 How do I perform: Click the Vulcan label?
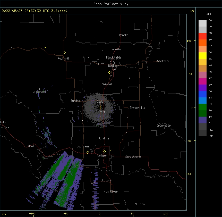(140, 204)
